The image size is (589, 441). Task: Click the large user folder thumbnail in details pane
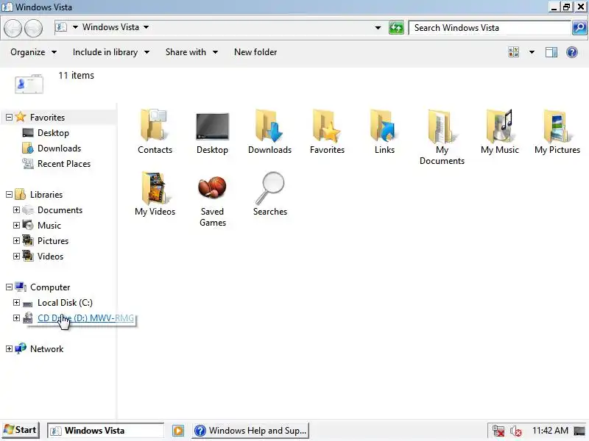tap(29, 84)
